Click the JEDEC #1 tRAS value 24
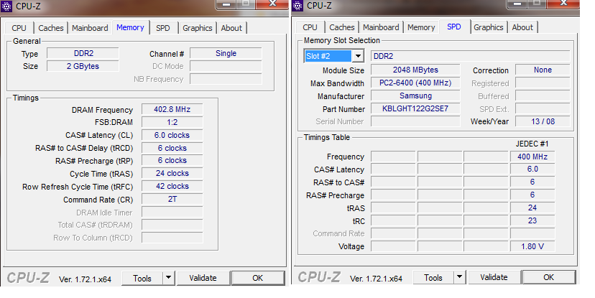The width and height of the screenshot is (595, 298). click(x=532, y=208)
